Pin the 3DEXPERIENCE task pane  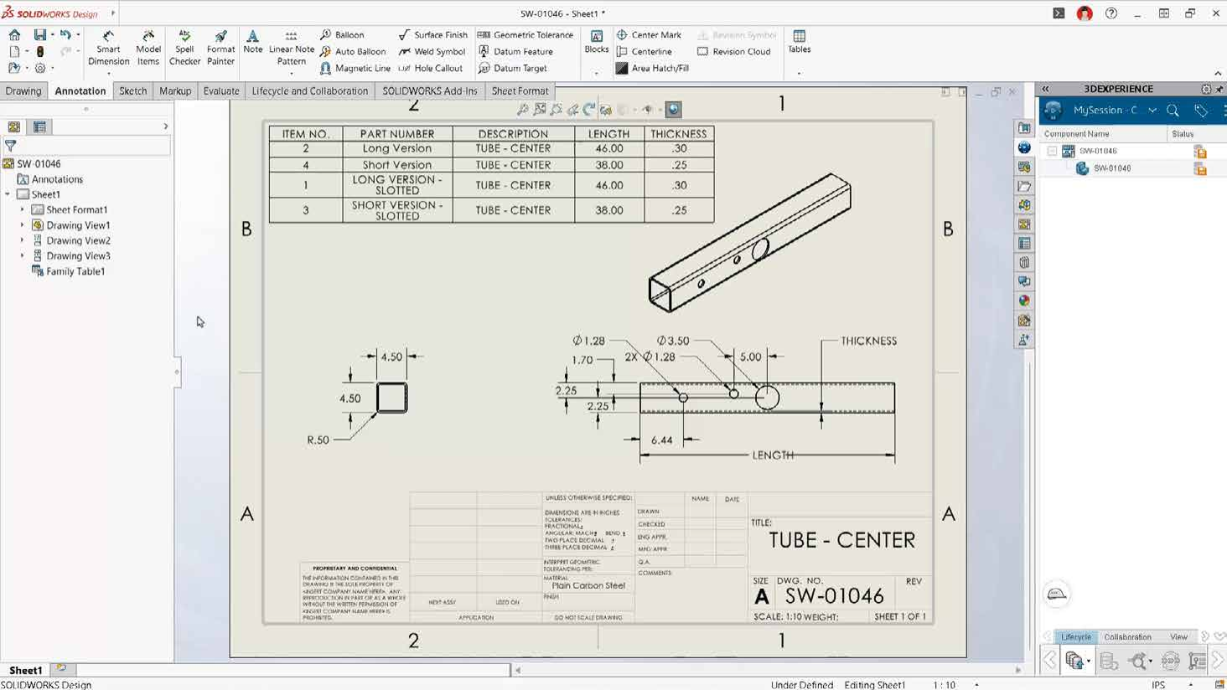click(1219, 89)
